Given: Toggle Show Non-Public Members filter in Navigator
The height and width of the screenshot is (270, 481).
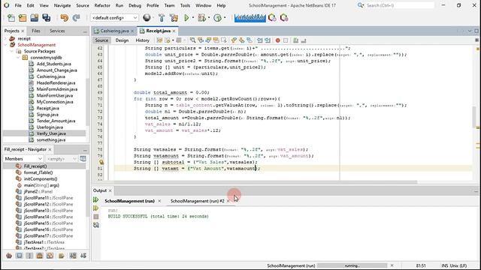Looking at the screenshot, I should (40, 256).
